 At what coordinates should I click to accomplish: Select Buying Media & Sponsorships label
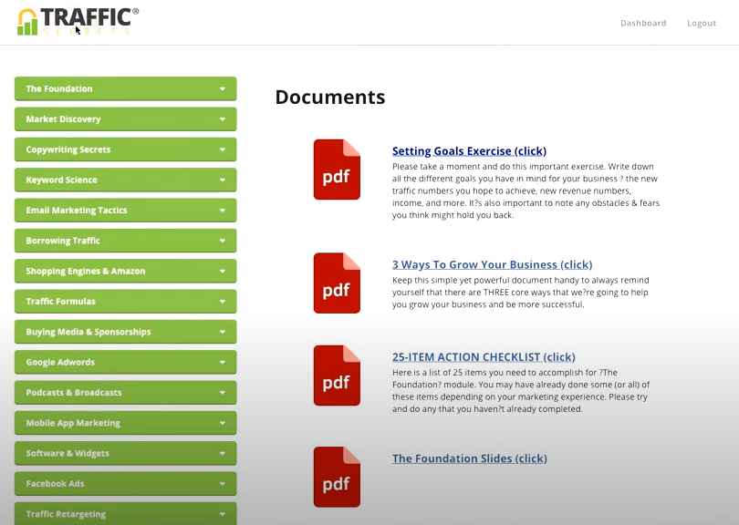pos(88,332)
